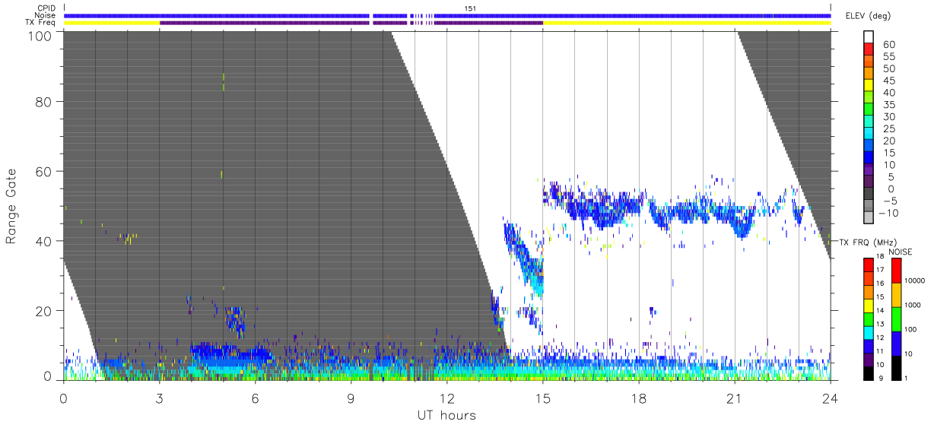The width and height of the screenshot is (934, 431).
Task: Click the orange swatch in NOISE color bar
Action: point(897,295)
